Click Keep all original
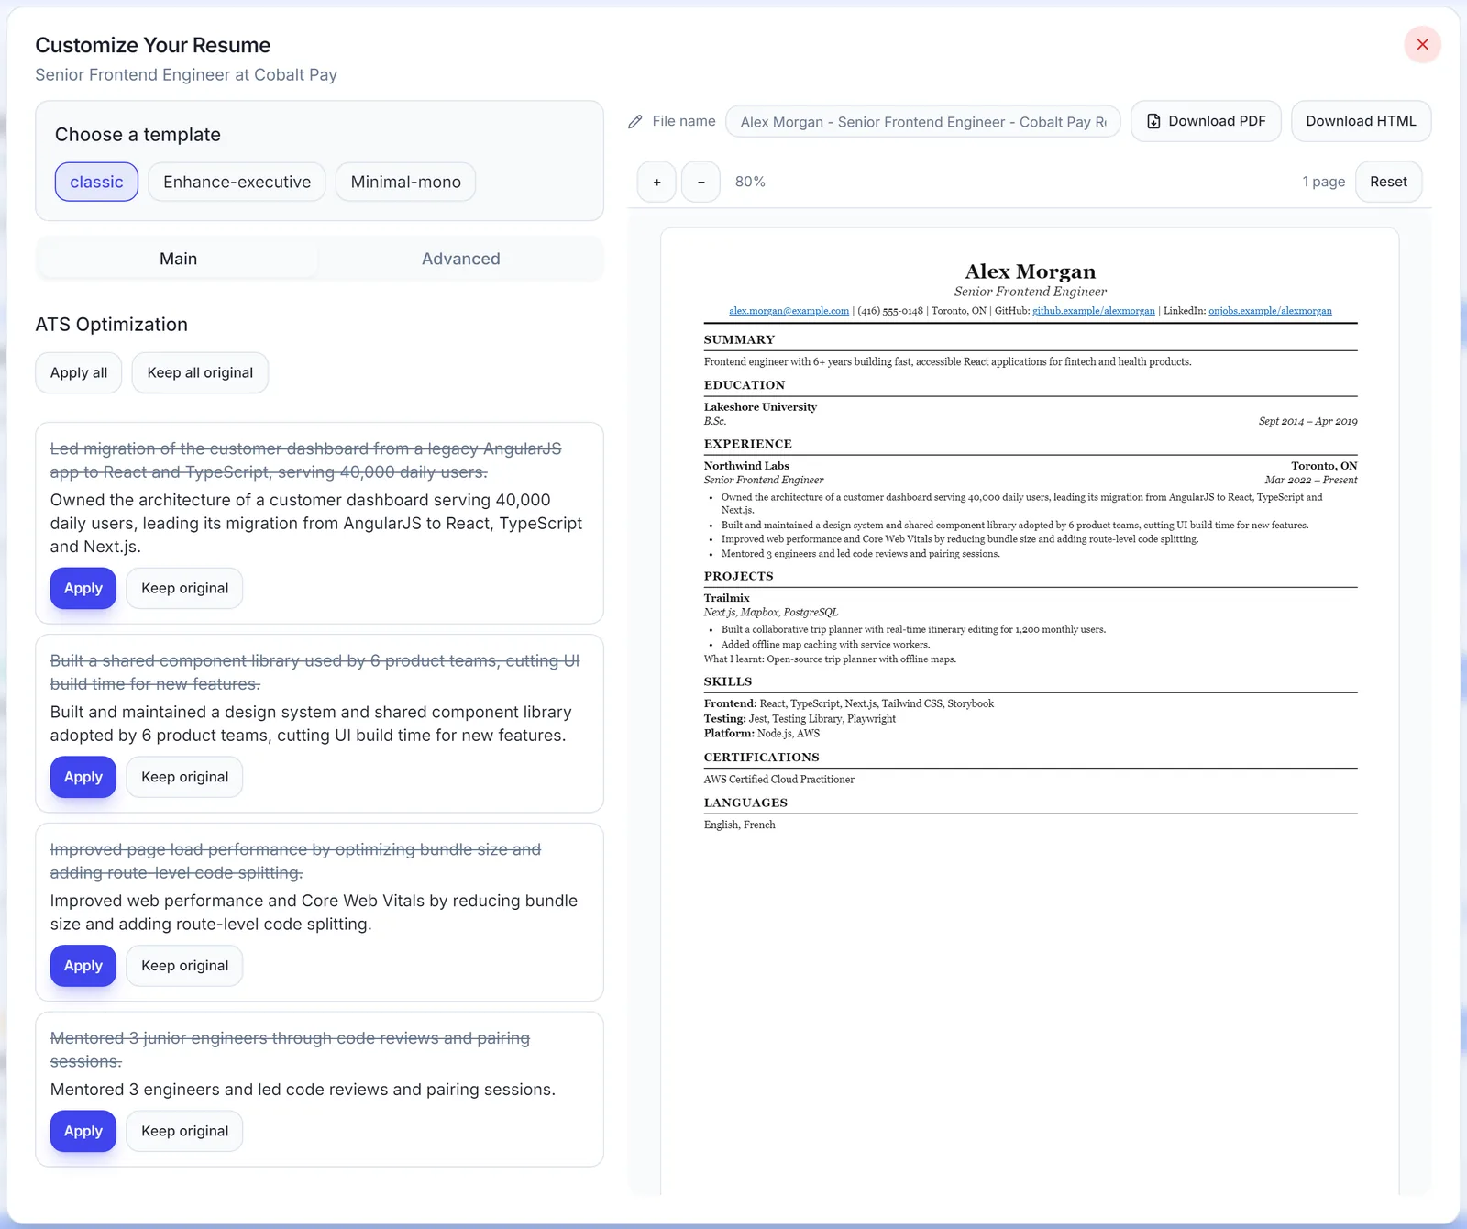 pyautogui.click(x=200, y=372)
